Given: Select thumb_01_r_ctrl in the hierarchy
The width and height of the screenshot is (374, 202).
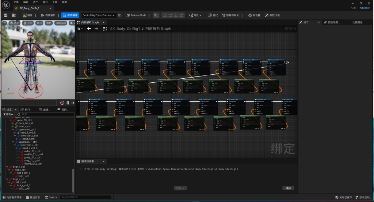Looking at the screenshot, I should [x=33, y=164].
